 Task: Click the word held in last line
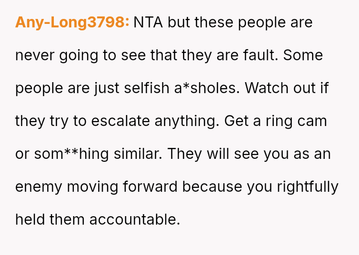click(x=30, y=220)
